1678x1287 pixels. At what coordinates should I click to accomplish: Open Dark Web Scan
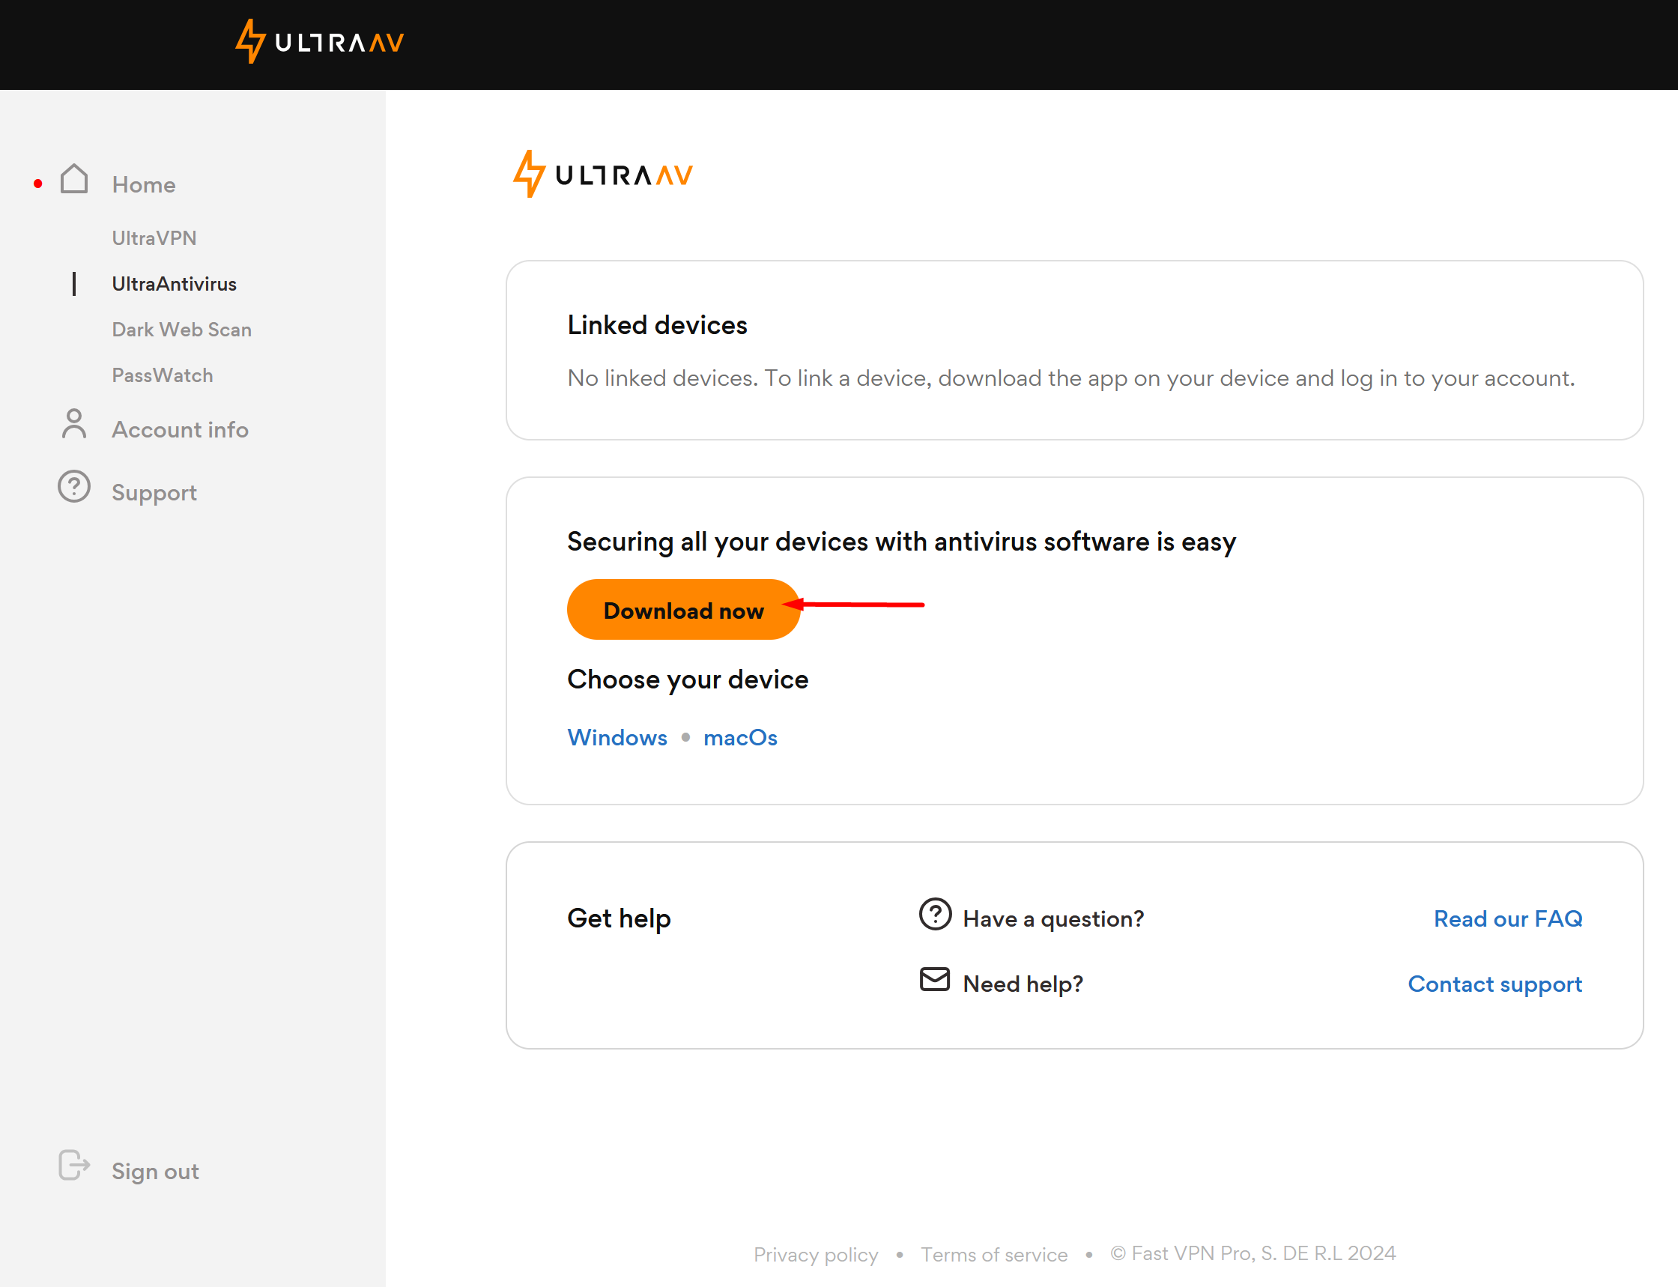coord(181,330)
